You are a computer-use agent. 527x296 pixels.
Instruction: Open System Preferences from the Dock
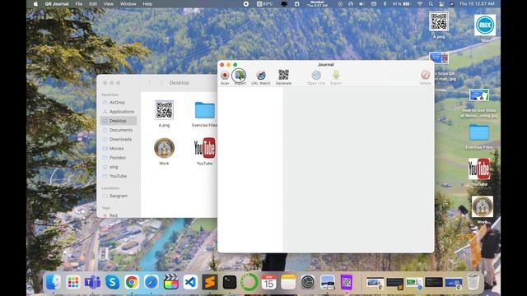click(x=307, y=282)
